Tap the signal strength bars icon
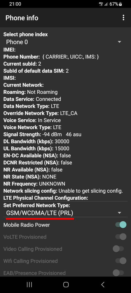131x293 pixels. pos(106,4)
